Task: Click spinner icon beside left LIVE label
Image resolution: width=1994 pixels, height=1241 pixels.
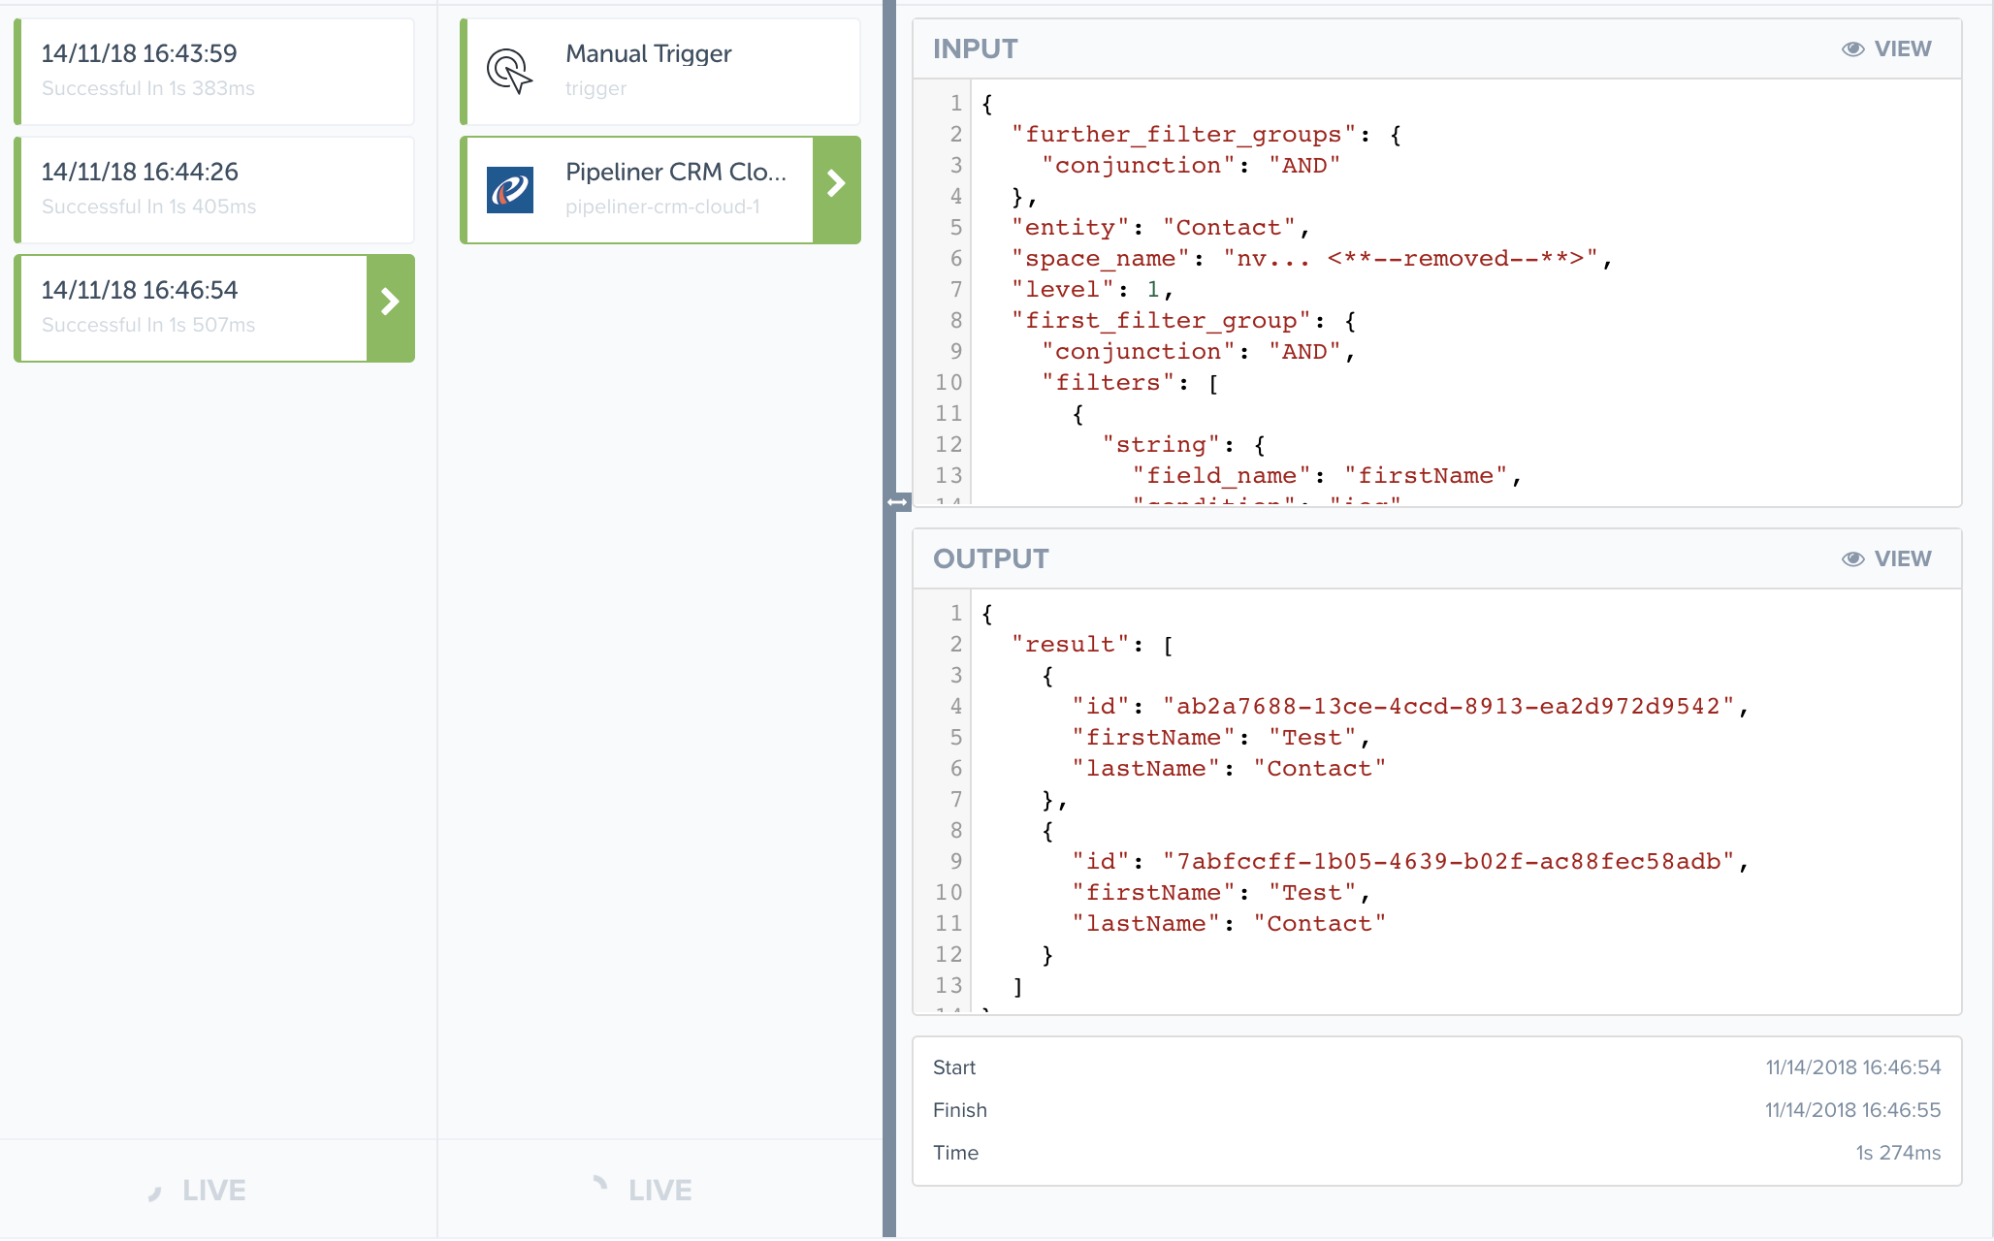Action: [x=155, y=1192]
